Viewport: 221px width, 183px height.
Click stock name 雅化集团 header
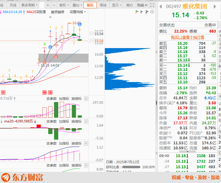pyautogui.click(x=195, y=6)
